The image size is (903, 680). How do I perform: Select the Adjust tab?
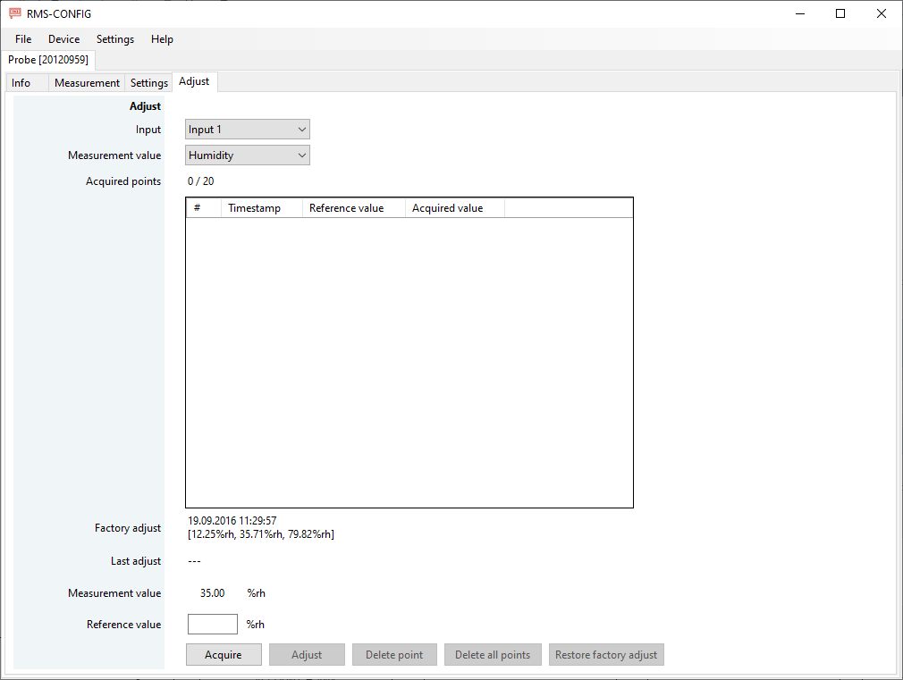pyautogui.click(x=195, y=82)
